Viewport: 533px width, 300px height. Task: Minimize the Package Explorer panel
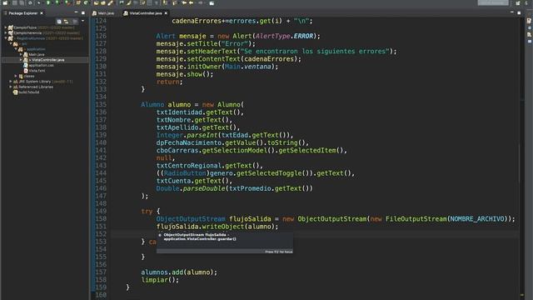click(76, 12)
